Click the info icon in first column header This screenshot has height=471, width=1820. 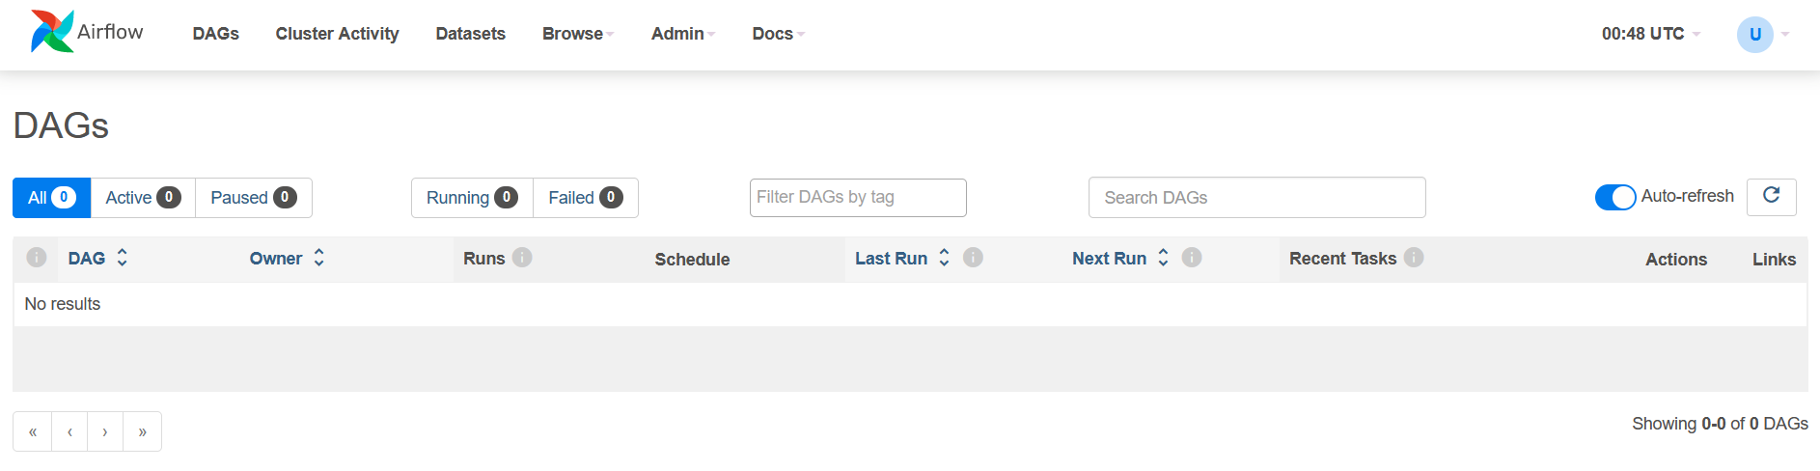[x=37, y=258]
